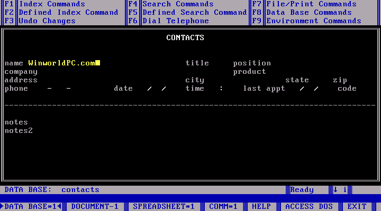Click the zip field label
381x211 pixels.
point(340,80)
